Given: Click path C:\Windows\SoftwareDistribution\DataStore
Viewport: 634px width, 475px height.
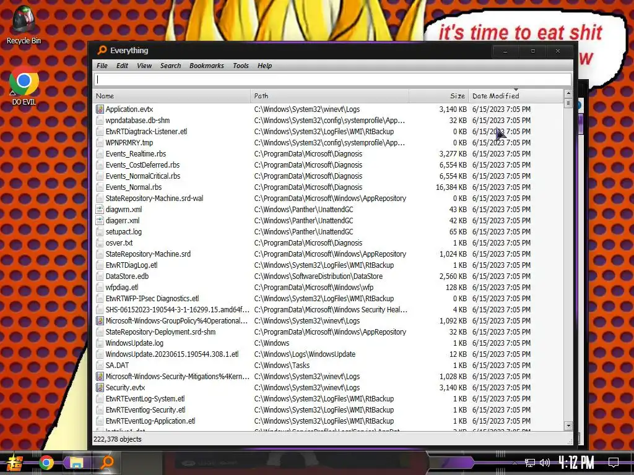Looking at the screenshot, I should (318, 276).
